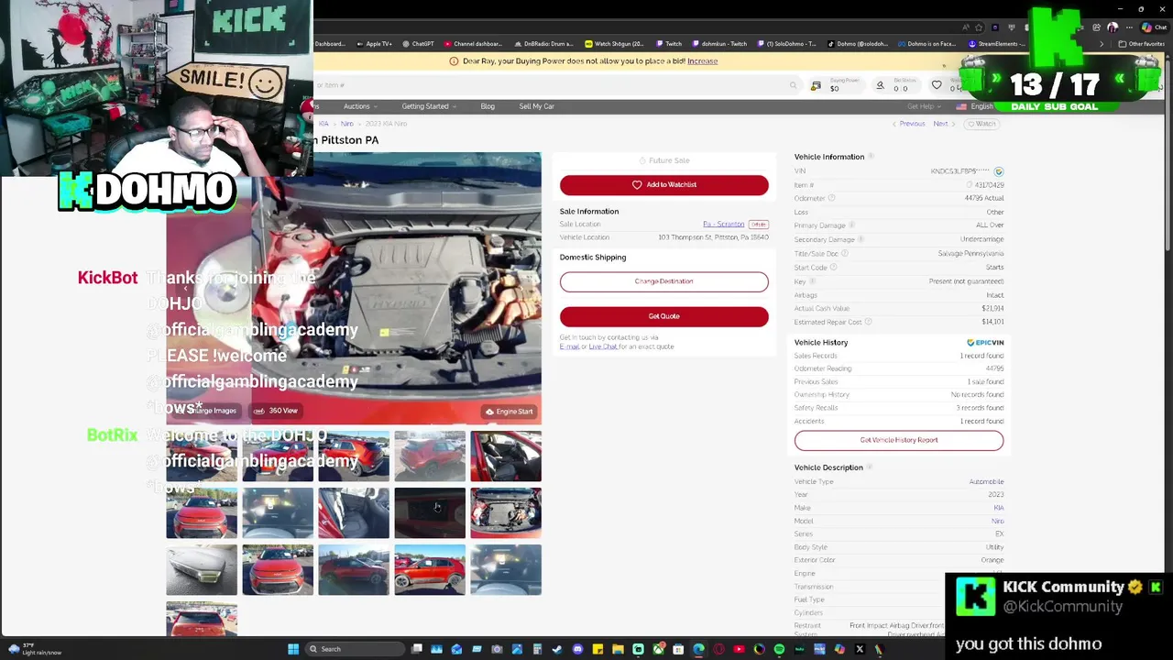Open Sticky Notes from the taskbar
The width and height of the screenshot is (1173, 660).
pos(597,649)
